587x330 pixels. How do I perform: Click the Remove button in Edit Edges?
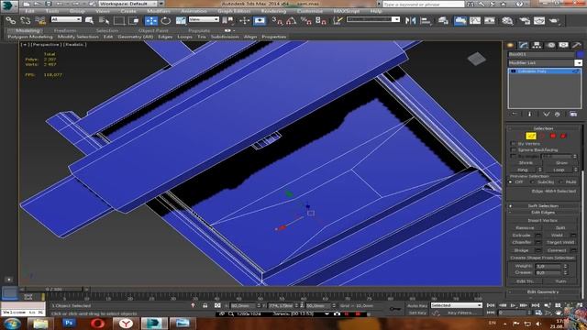tap(525, 227)
